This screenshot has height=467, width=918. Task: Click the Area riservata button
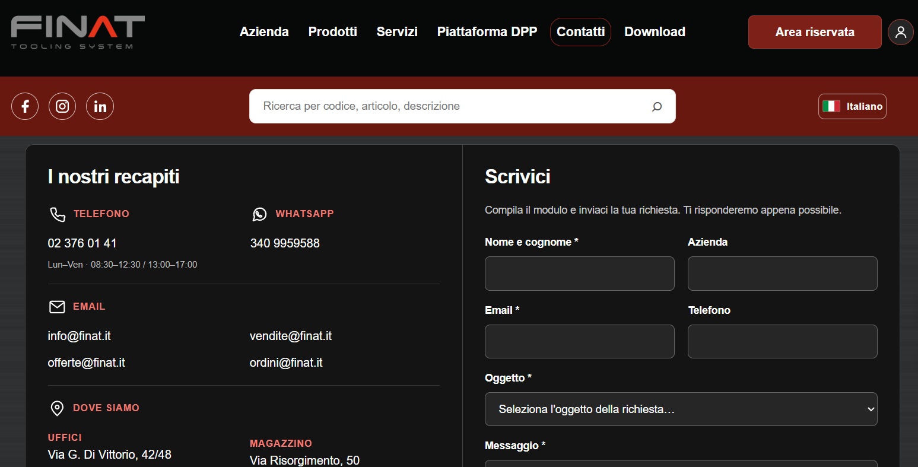[815, 32]
